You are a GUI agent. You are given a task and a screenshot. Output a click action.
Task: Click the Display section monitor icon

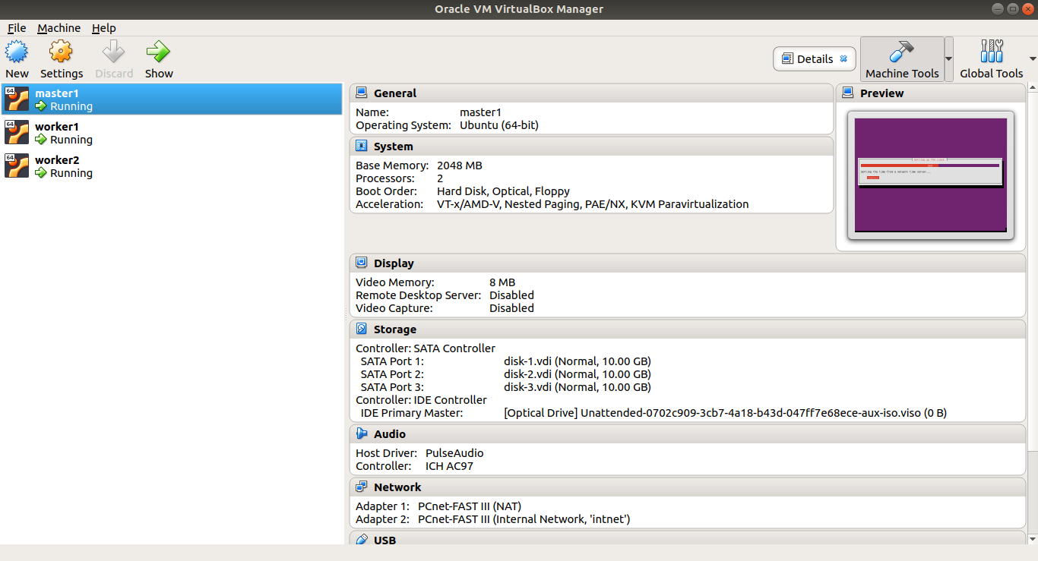point(362,263)
